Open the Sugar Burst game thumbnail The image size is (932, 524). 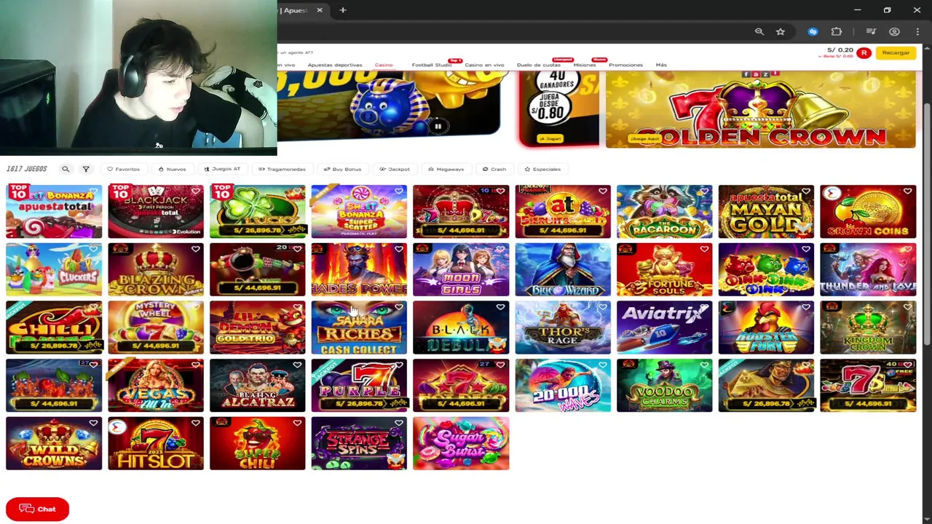461,443
